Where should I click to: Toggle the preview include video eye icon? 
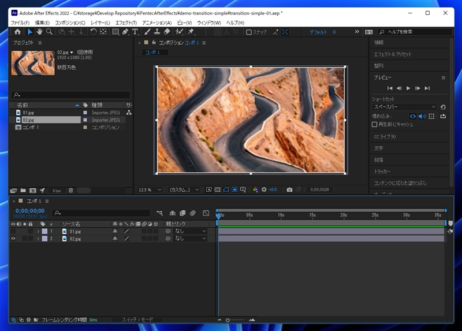[412, 116]
